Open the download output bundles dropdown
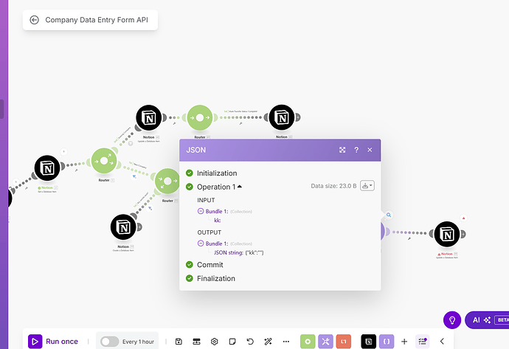The image size is (509, 349). [367, 186]
